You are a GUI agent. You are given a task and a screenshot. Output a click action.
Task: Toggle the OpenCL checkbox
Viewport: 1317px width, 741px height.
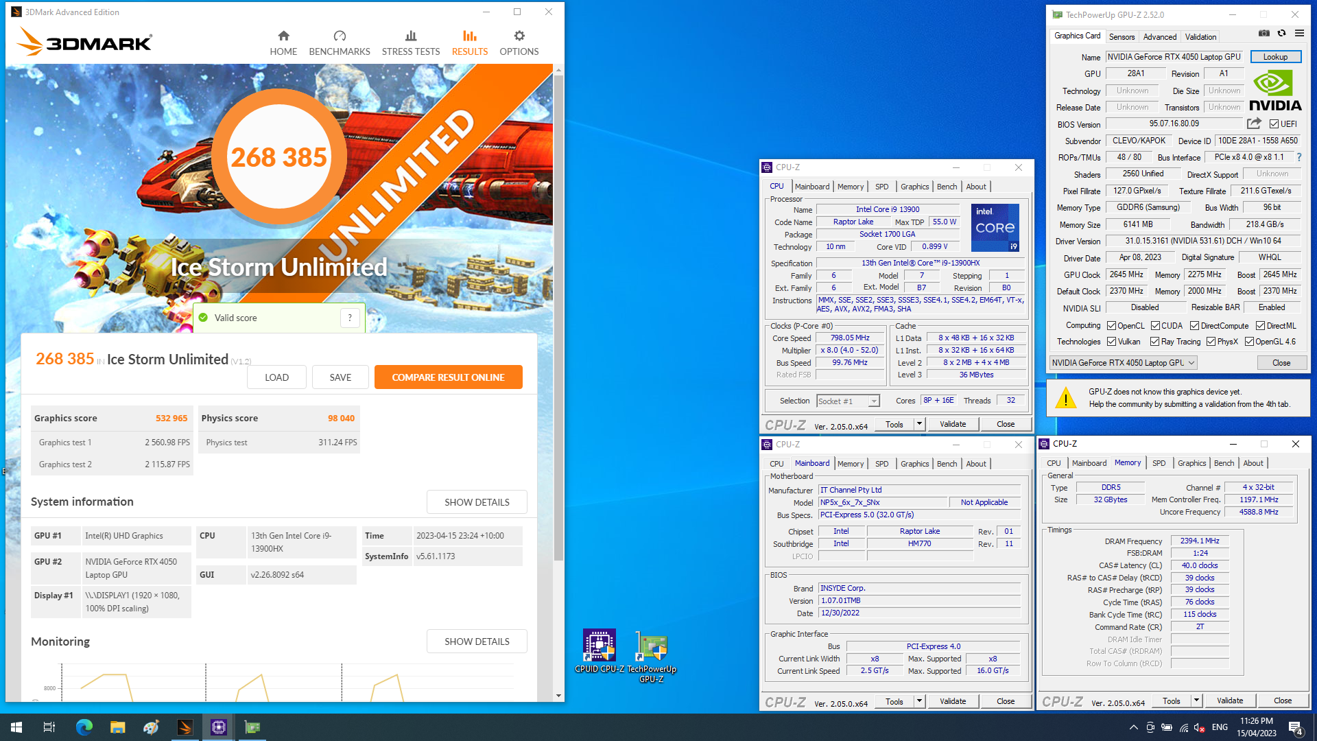[1111, 326]
